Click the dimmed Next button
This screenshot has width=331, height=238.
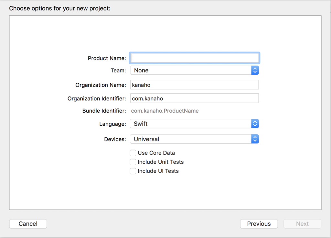(x=302, y=224)
